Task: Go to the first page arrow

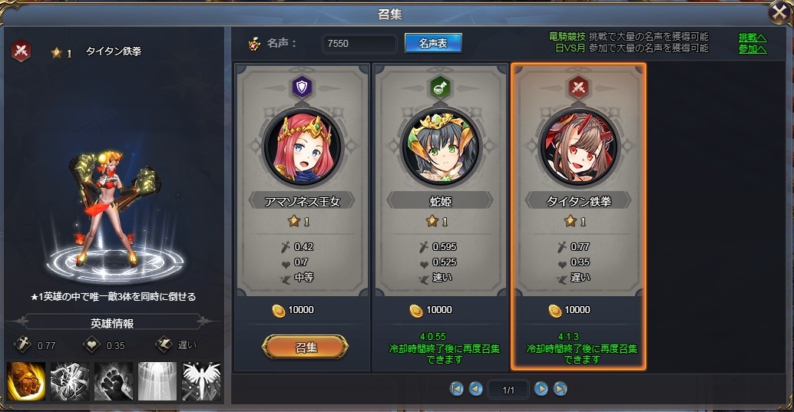Action: coord(456,389)
